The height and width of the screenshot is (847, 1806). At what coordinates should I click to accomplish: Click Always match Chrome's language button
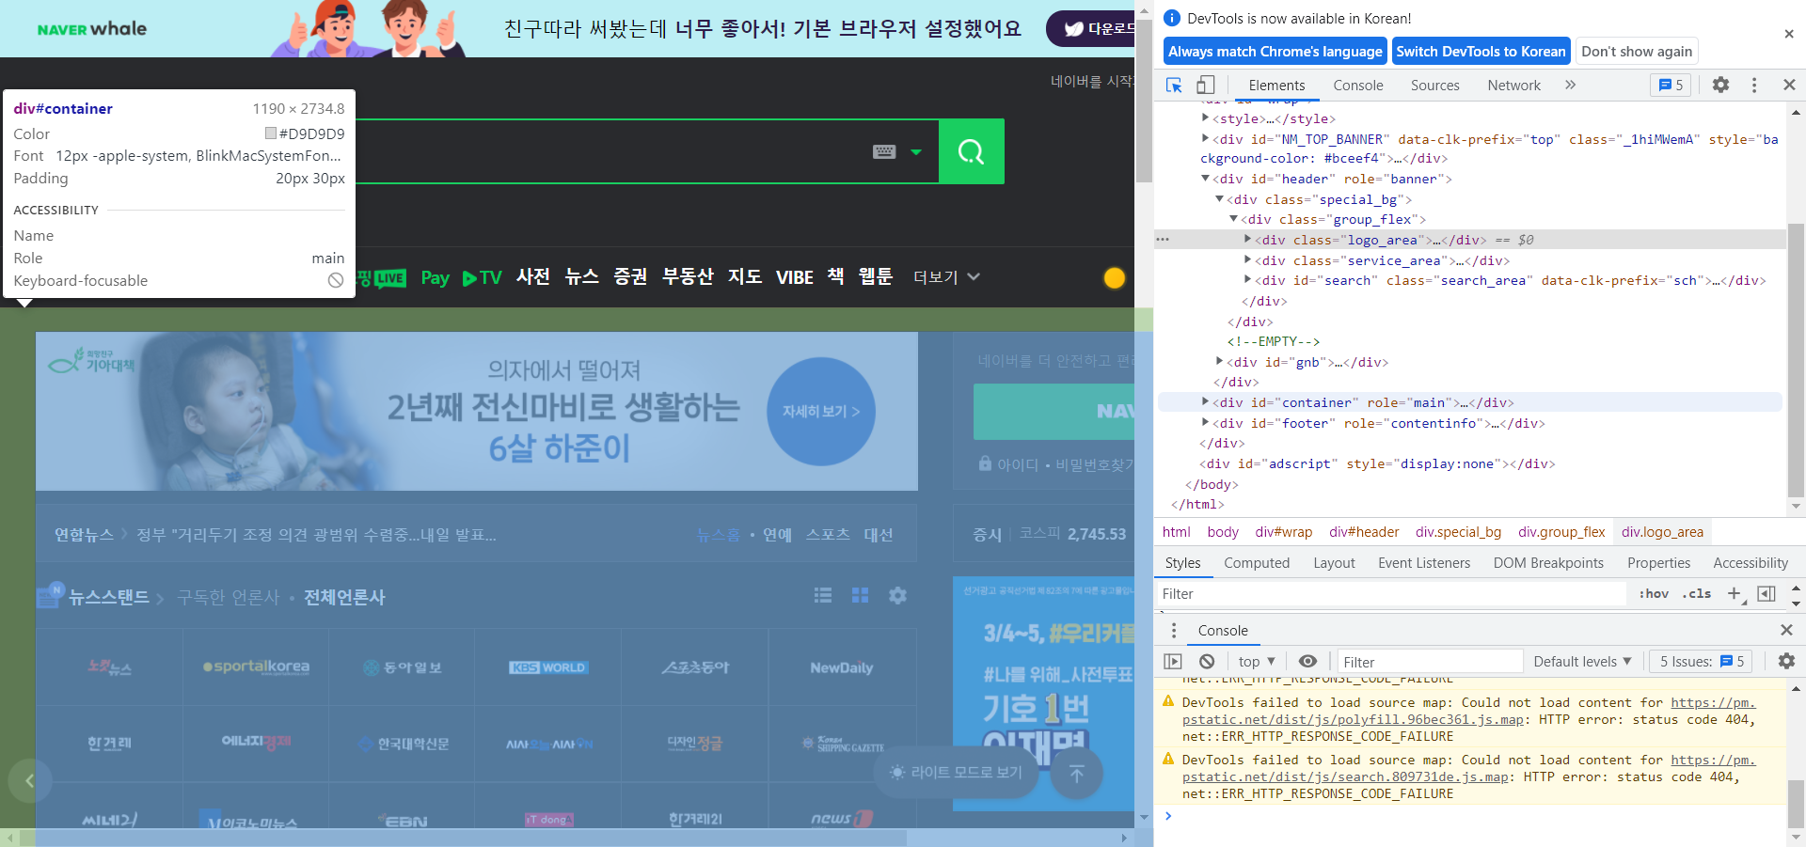click(1275, 52)
